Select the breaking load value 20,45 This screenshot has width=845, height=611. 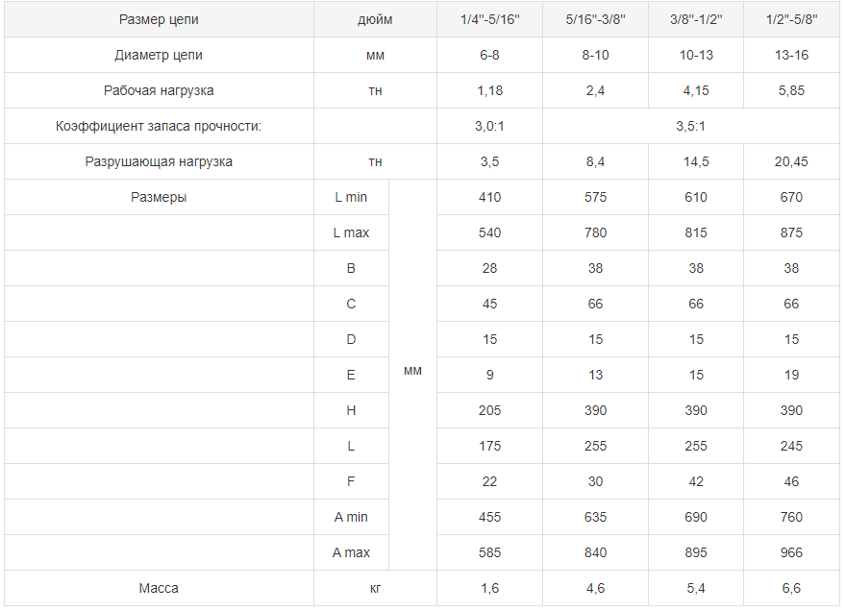coord(791,161)
